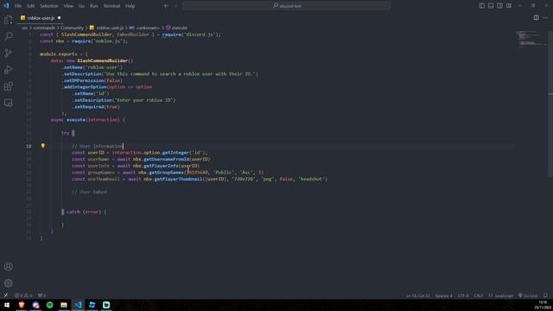This screenshot has width=553, height=311.
Task: Change indentation via Spaces: 4
Action: [x=443, y=295]
